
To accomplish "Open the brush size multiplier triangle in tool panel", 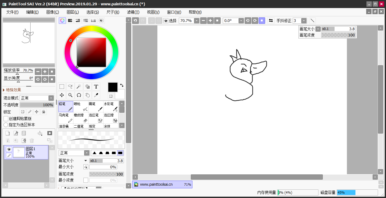I will [x=86, y=161].
